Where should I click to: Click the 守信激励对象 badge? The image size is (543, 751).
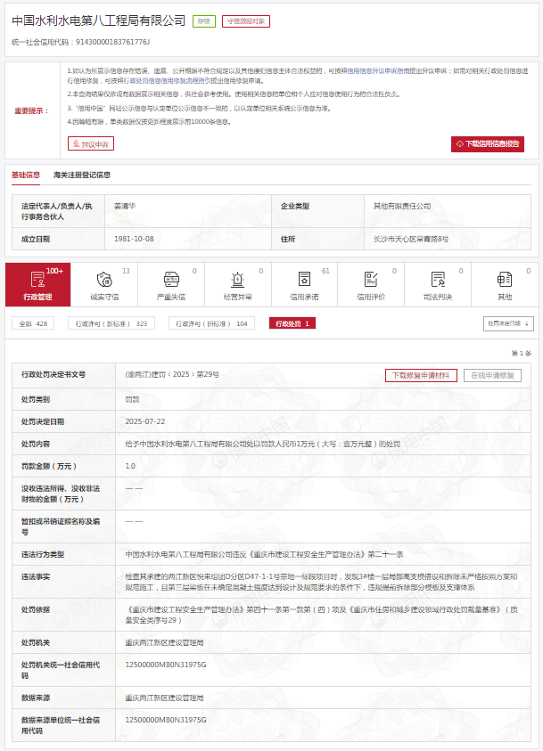[x=246, y=21]
